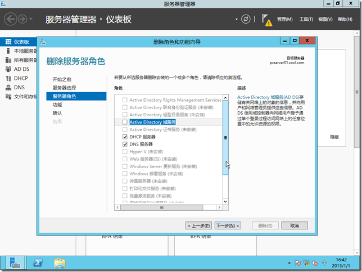Toggle the Hyper-V checkbox
Viewport: 362px width, 272px height.
click(125, 152)
